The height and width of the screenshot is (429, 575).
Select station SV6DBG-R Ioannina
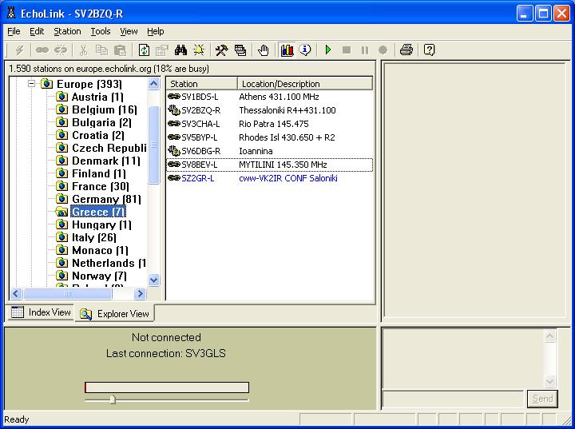point(270,151)
